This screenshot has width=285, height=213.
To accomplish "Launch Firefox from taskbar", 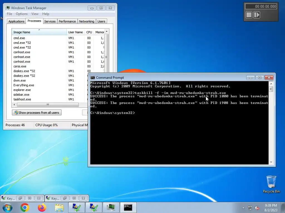I will [42, 207].
